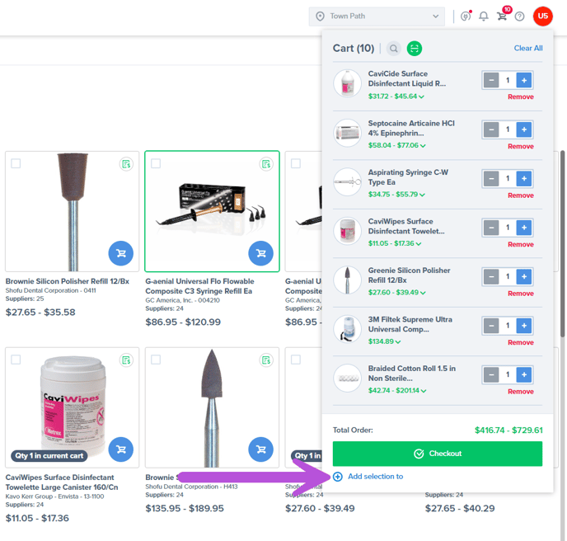Open the Septocaine cart item thumbnail

coord(347,133)
